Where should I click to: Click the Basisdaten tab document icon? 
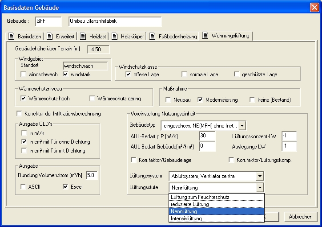pyautogui.click(x=12, y=36)
